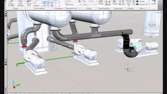Click the upper palette handle on left edge

6,14
